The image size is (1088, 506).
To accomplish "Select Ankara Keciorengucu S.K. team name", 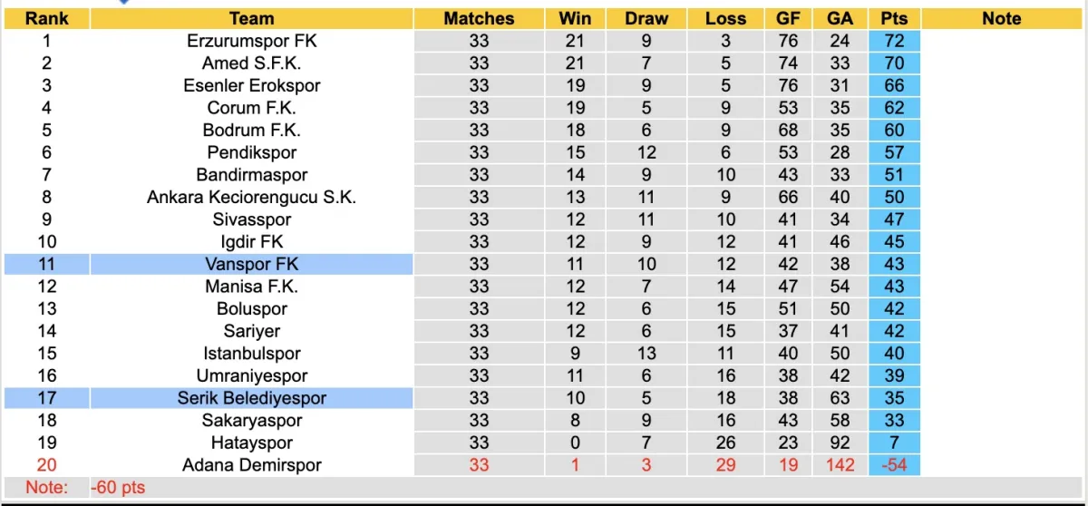I will tap(252, 197).
